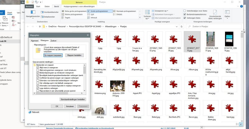Toggle Conflicten bij samenvoegen van mappen verbergen

(38, 78)
